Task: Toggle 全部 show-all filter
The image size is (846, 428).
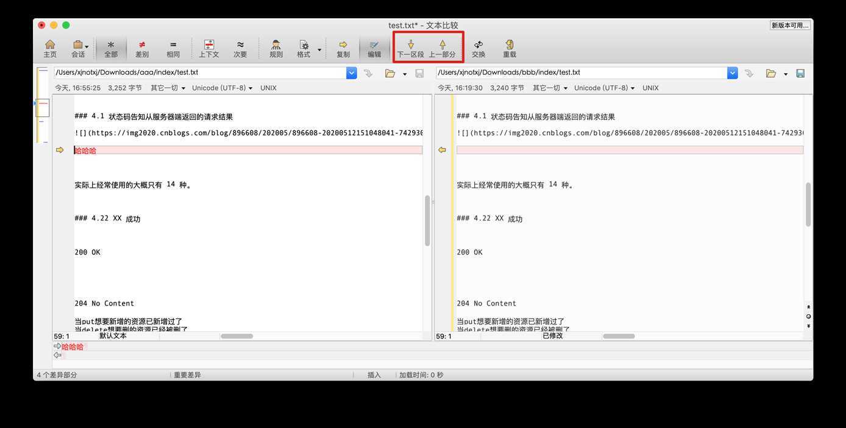Action: click(111, 49)
